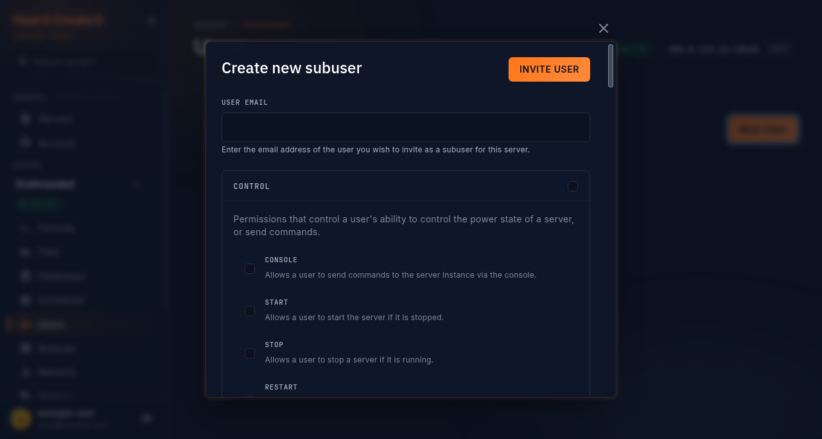Click the Invite User button
Viewport: 822px width, 439px height.
click(x=549, y=69)
